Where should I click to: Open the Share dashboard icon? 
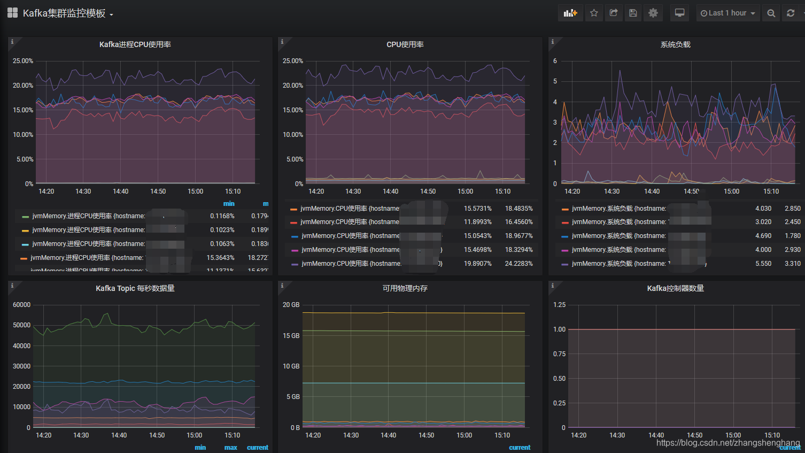point(614,13)
